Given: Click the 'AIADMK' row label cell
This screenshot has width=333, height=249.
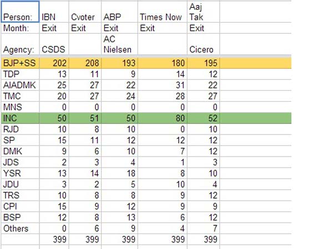Looking at the screenshot, I should point(19,85).
